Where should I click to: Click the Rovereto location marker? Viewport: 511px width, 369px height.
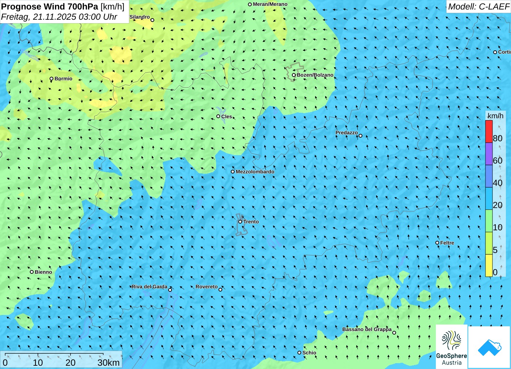(x=220, y=290)
